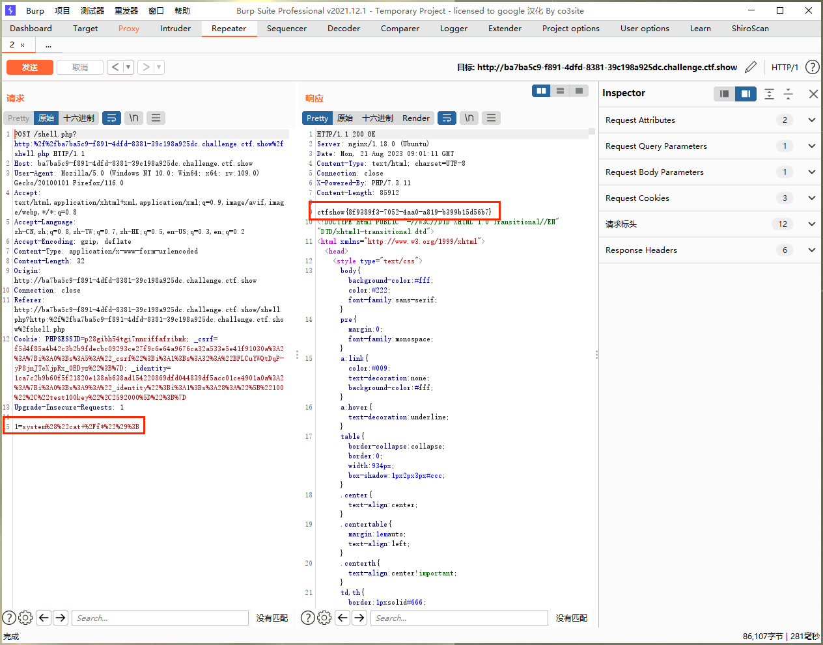Switch request view to 十六进制
The image size is (823, 645).
[x=78, y=118]
